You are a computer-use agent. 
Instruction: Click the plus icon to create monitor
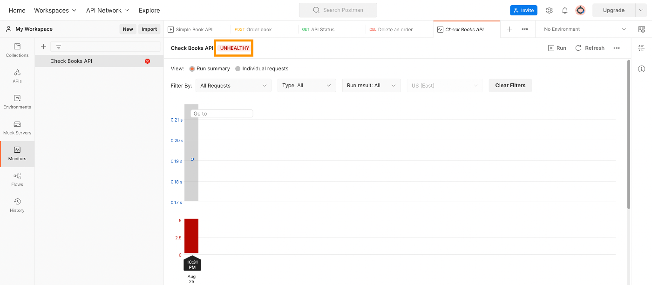pos(43,46)
